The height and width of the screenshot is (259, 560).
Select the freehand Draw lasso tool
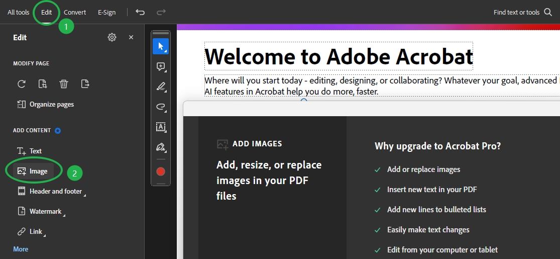point(161,107)
